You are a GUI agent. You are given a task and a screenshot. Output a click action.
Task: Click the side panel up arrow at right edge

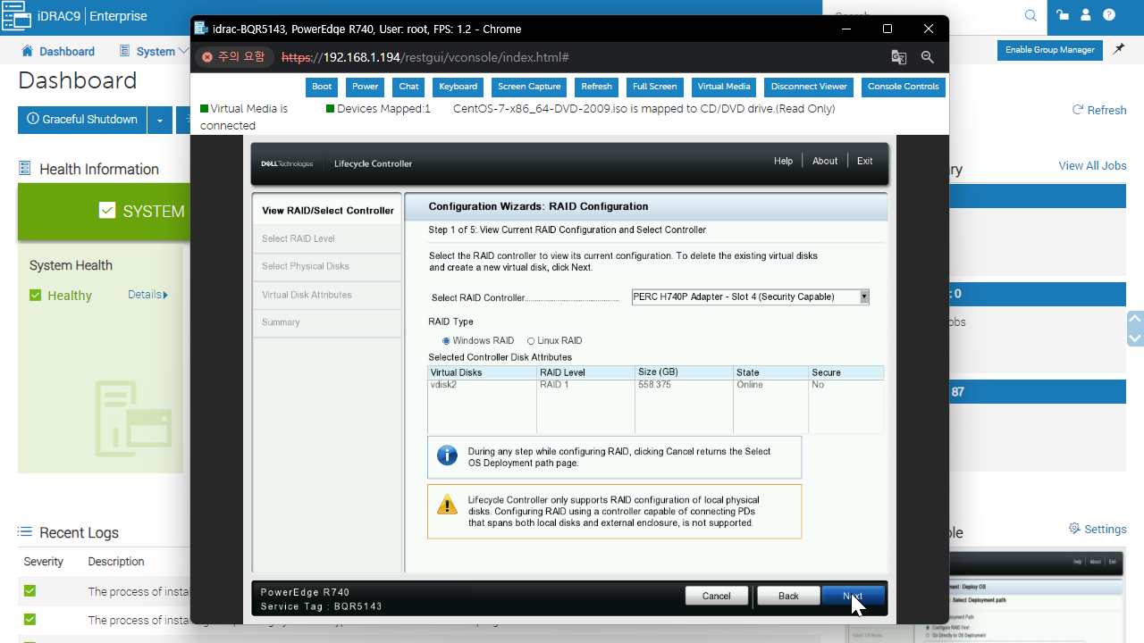[x=1136, y=318]
